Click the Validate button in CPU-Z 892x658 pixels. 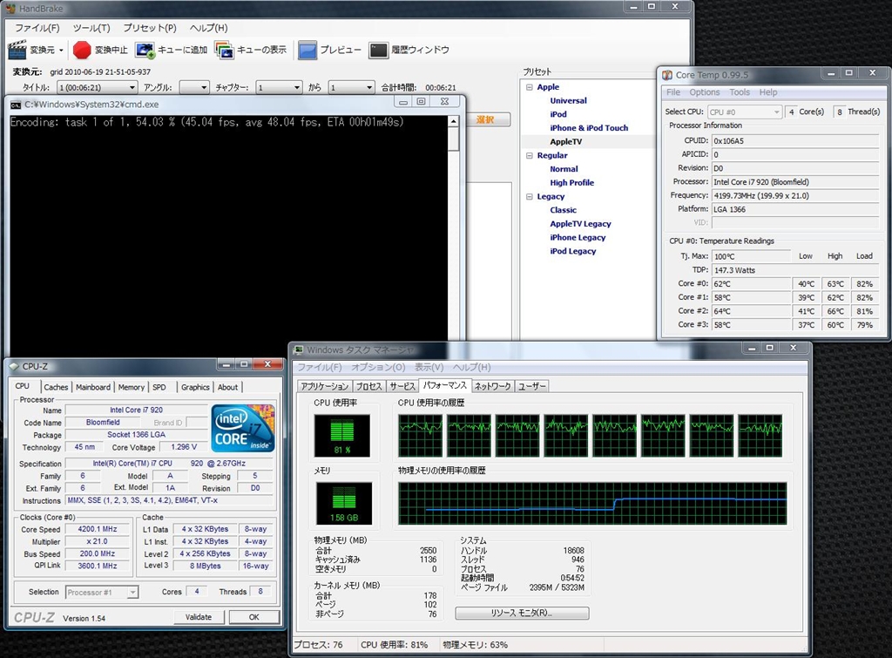199,617
